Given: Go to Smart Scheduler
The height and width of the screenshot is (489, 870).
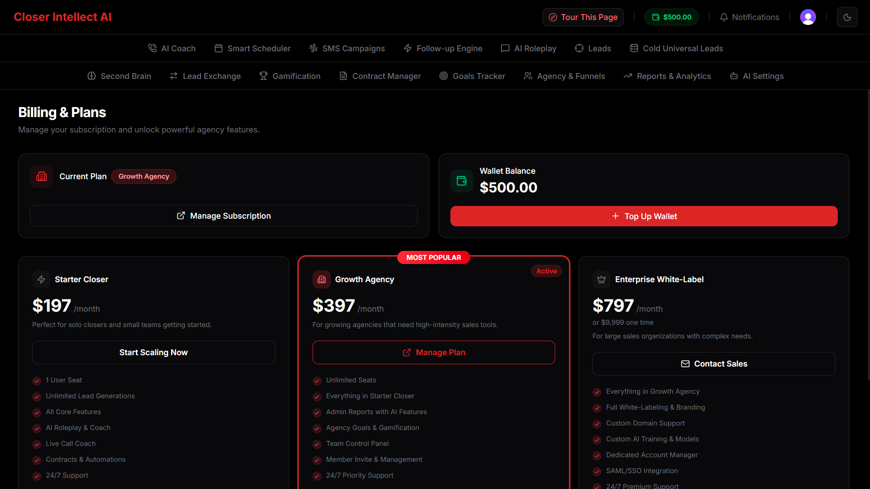Looking at the screenshot, I should 253,48.
